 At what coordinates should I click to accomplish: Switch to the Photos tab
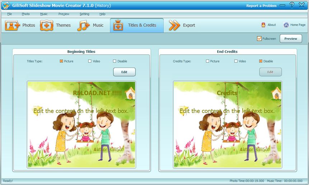(x=20, y=25)
